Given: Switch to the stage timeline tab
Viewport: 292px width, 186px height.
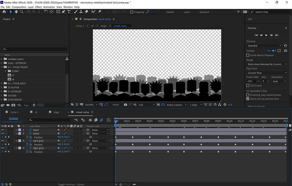Looking at the screenshot, I should click(x=56, y=112).
